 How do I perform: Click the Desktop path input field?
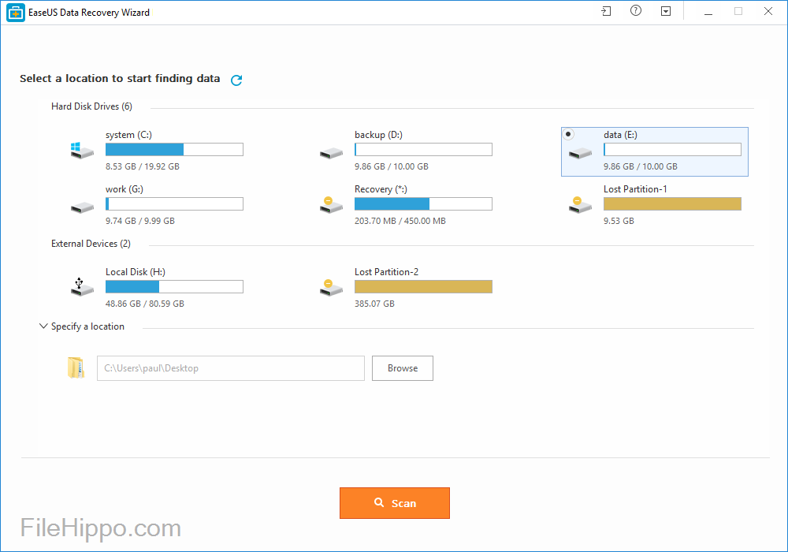230,367
